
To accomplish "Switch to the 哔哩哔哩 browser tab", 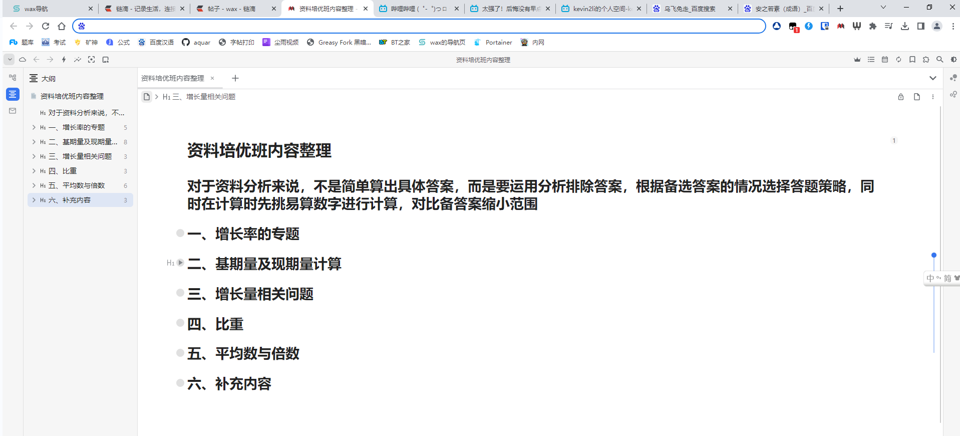I will 419,9.
